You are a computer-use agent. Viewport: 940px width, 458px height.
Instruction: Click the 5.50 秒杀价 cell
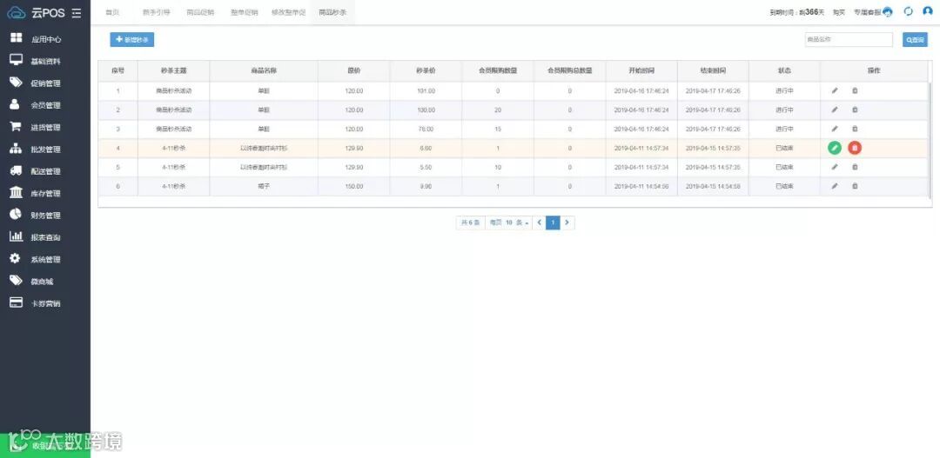[x=426, y=167]
